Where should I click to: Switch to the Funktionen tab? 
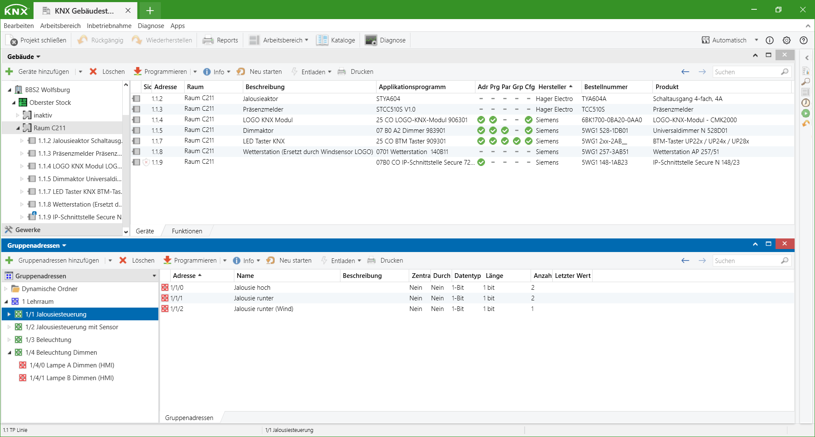click(187, 231)
